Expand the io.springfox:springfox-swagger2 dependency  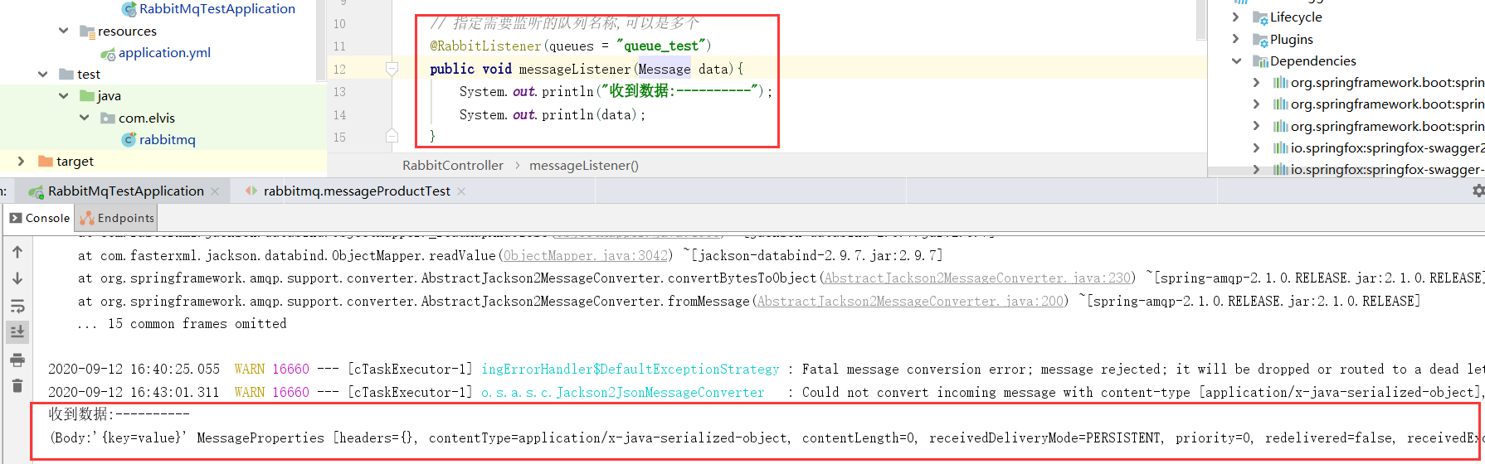point(1257,147)
